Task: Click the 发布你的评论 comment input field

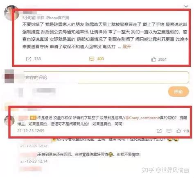Action: [x=106, y=78]
